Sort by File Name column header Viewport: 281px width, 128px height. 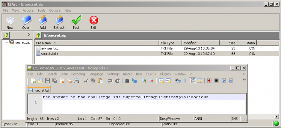[97, 43]
